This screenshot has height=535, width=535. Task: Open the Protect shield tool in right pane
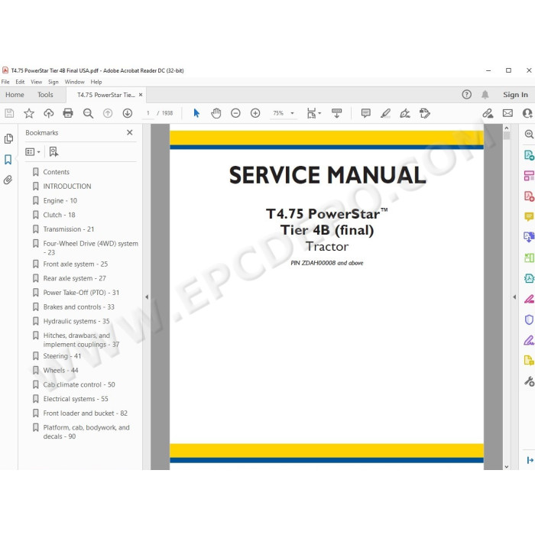pyautogui.click(x=529, y=319)
